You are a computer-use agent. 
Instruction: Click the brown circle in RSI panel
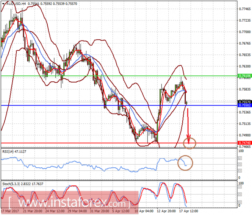(x=185, y=163)
